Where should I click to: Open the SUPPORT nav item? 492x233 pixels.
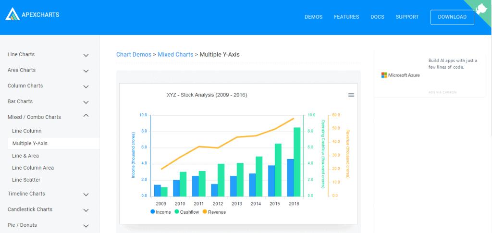coord(407,17)
